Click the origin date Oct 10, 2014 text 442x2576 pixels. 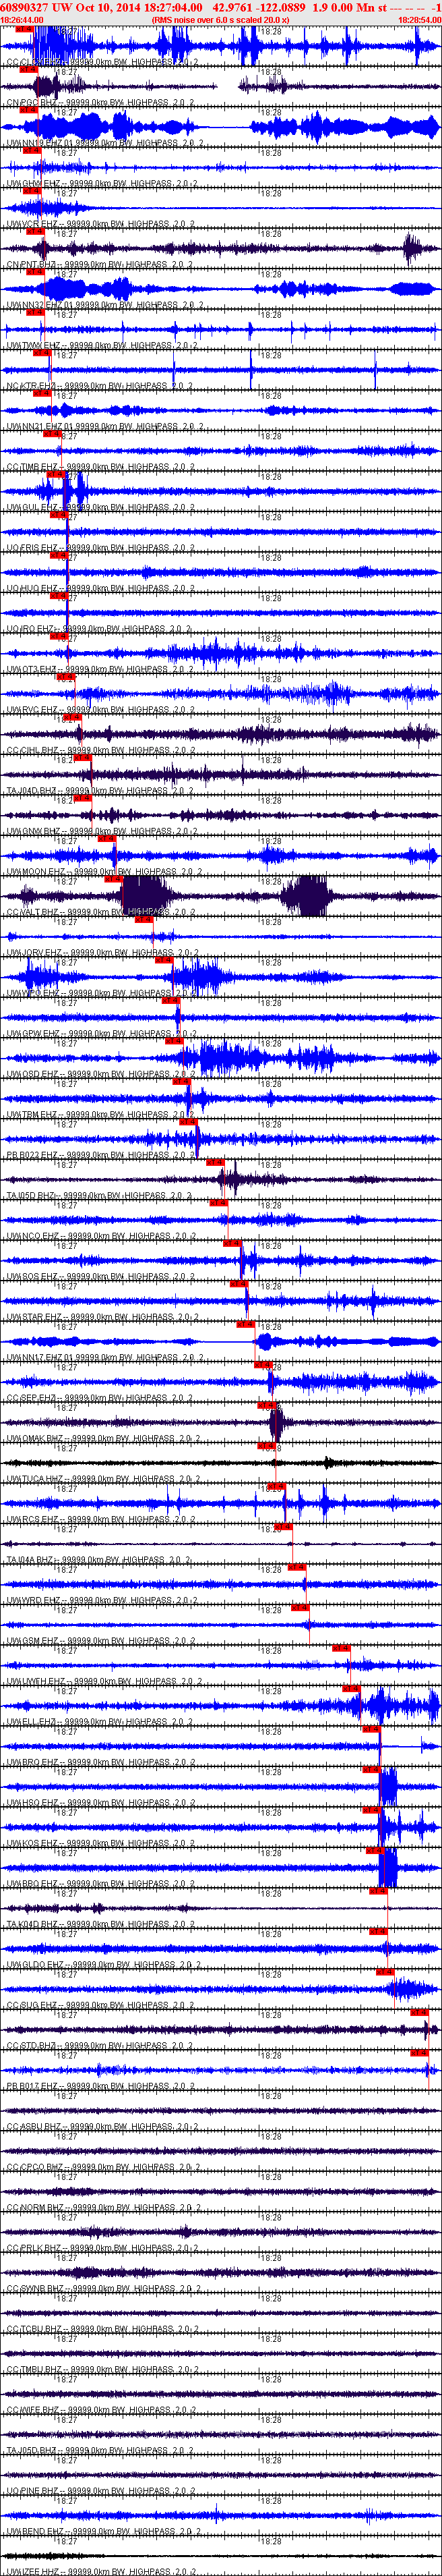[110, 7]
